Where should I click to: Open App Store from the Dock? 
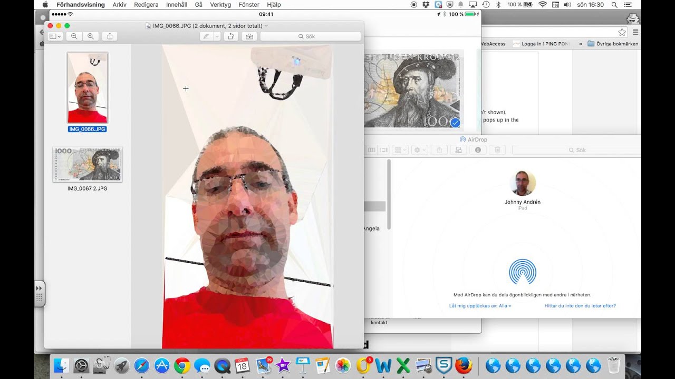[x=162, y=365]
